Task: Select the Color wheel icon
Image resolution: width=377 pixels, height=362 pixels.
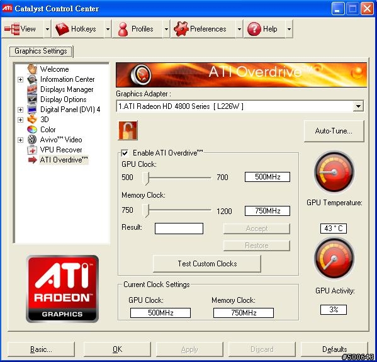Action: [32, 130]
